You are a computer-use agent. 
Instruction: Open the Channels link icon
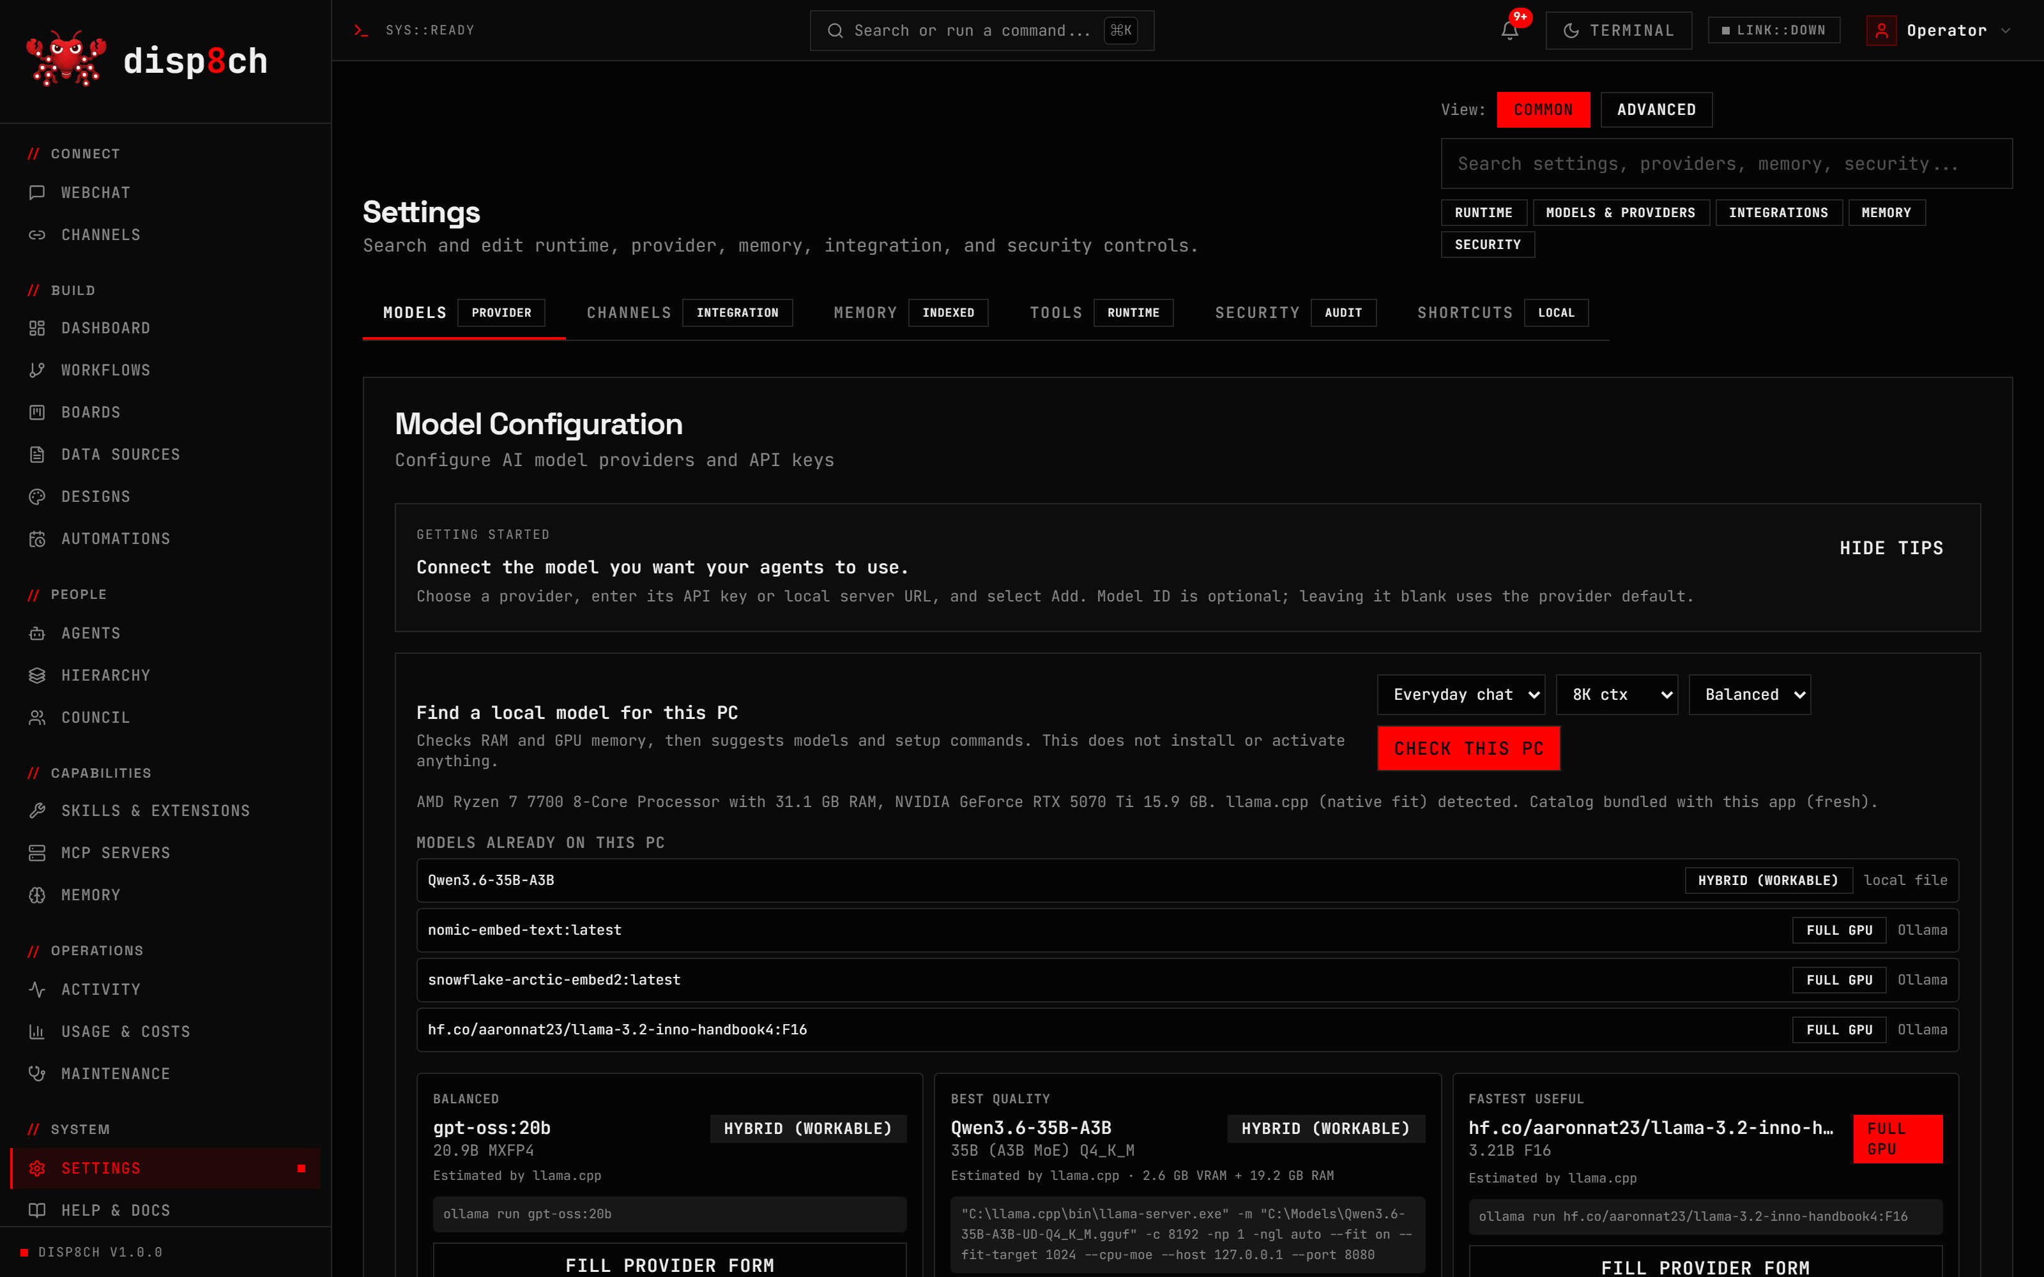37,235
